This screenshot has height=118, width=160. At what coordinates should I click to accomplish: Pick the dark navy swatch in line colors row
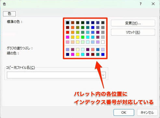click(x=68, y=54)
